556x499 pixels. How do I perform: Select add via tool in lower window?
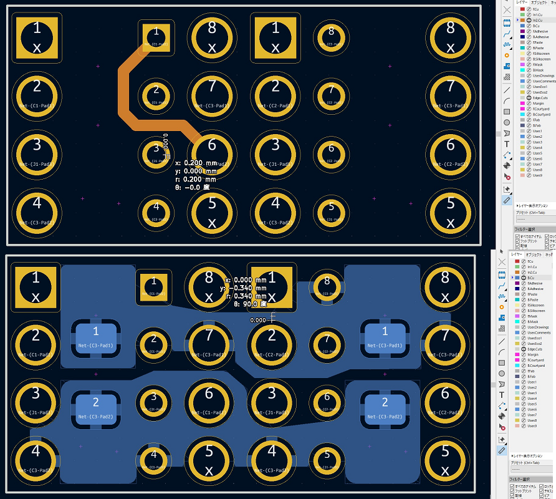tap(502, 307)
